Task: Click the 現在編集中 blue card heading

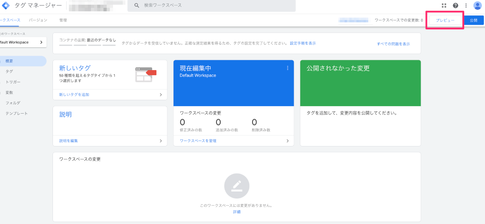Action: pos(196,68)
